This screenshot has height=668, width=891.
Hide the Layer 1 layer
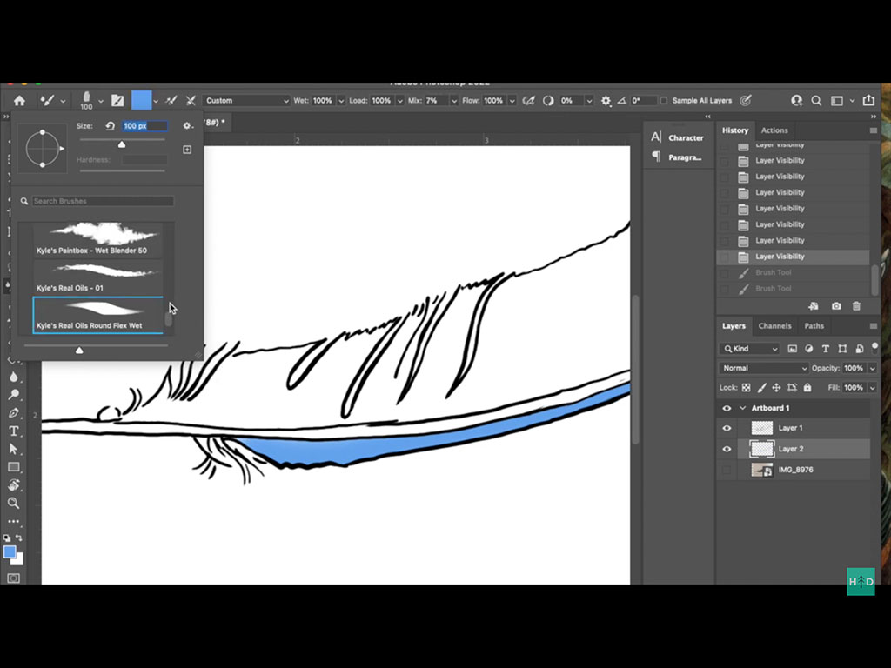[x=727, y=427]
